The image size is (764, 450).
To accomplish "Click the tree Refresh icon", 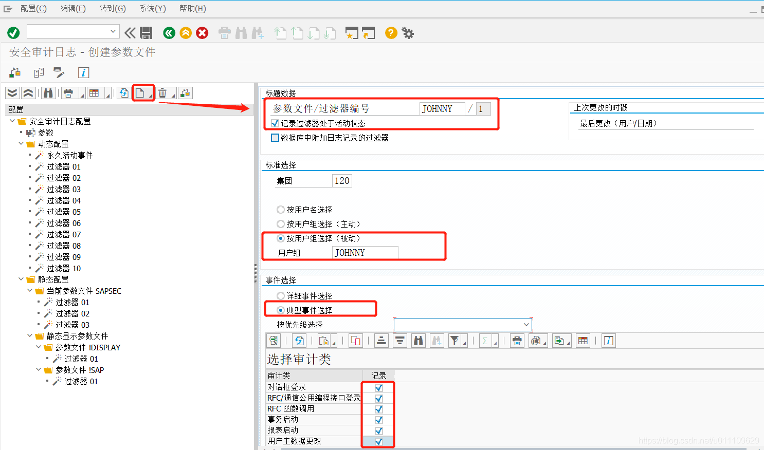I will coord(124,93).
